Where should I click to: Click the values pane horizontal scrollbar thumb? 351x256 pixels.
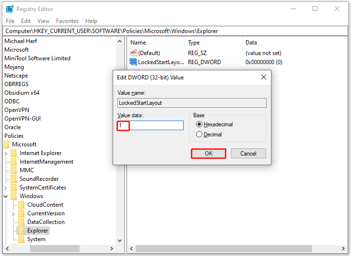224,248
